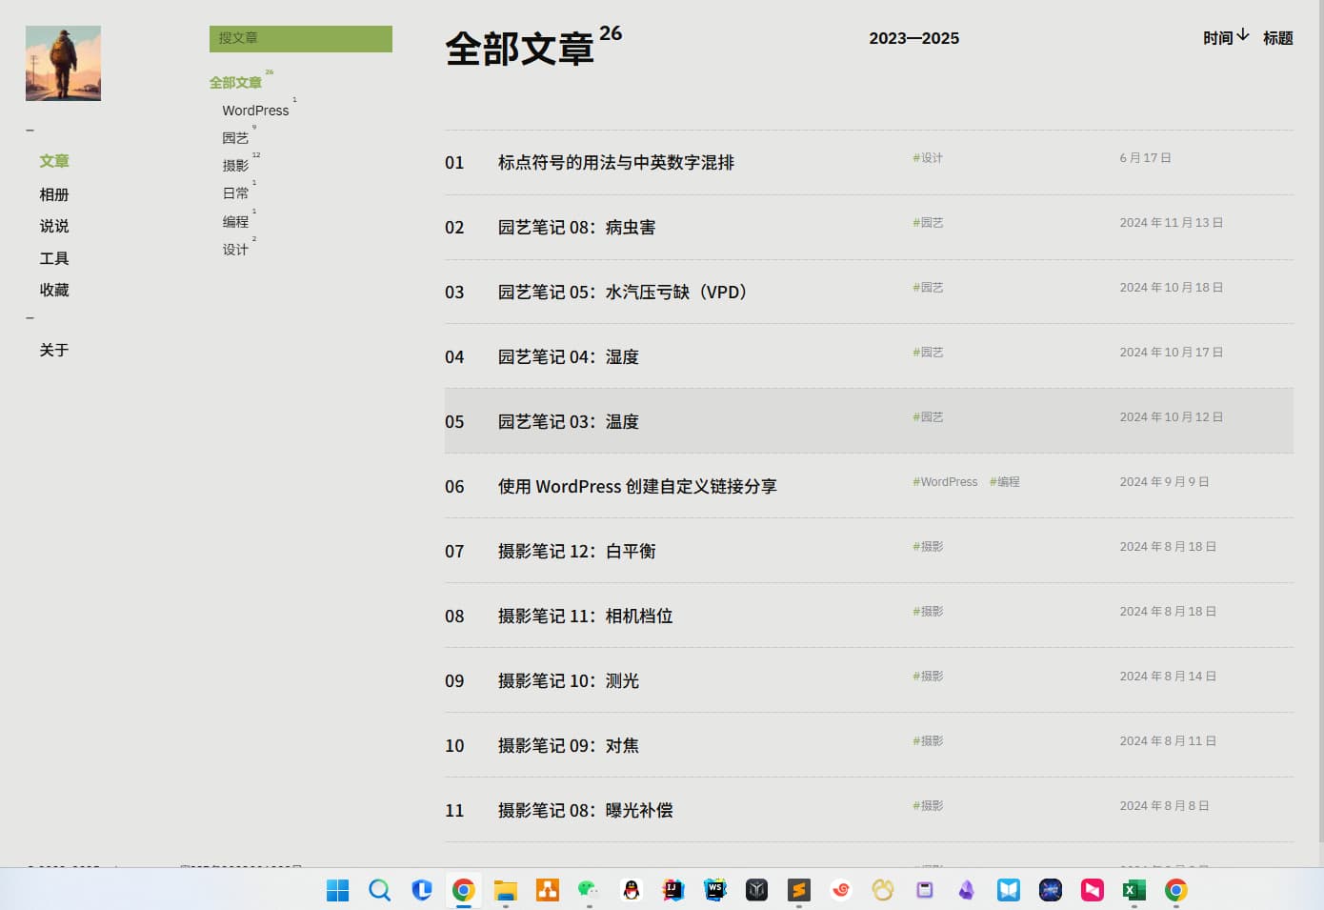Select the 园艺 category filter

tap(235, 138)
